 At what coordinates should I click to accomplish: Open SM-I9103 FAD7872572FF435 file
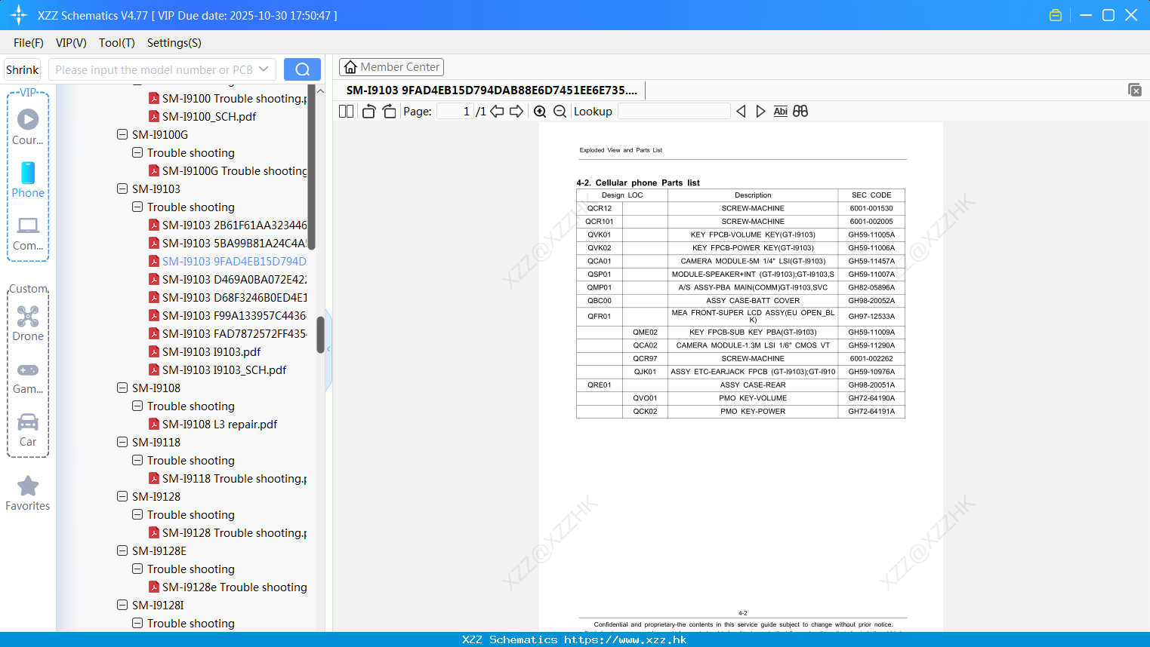click(235, 333)
